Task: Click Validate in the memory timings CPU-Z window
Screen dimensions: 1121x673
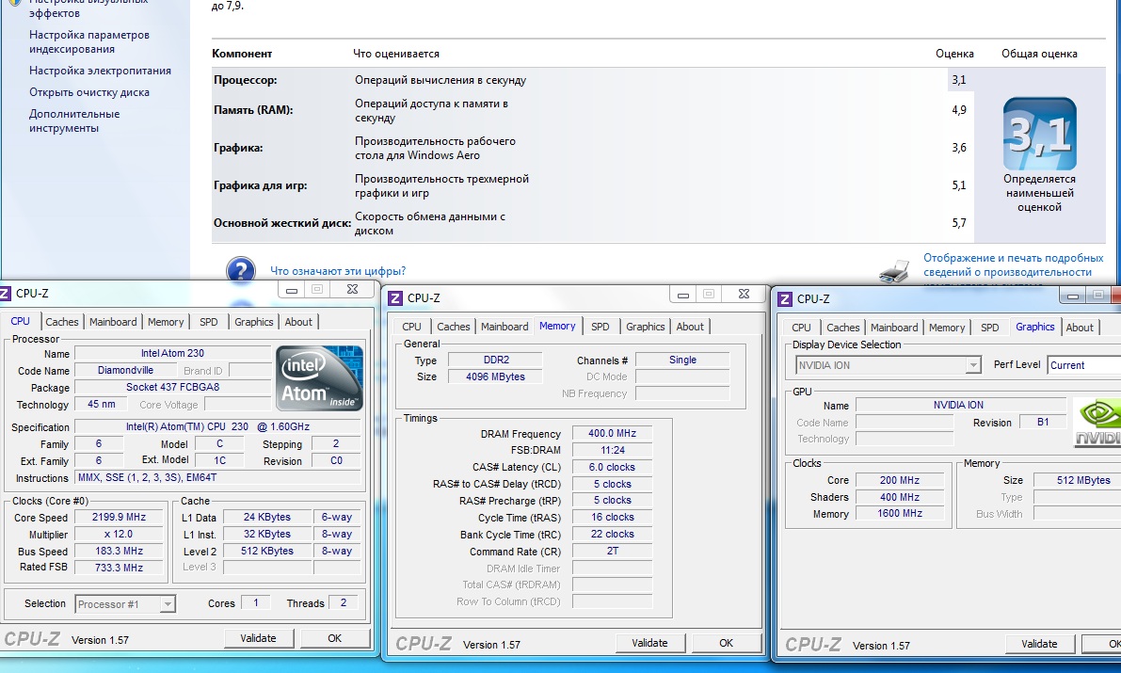Action: coord(649,643)
